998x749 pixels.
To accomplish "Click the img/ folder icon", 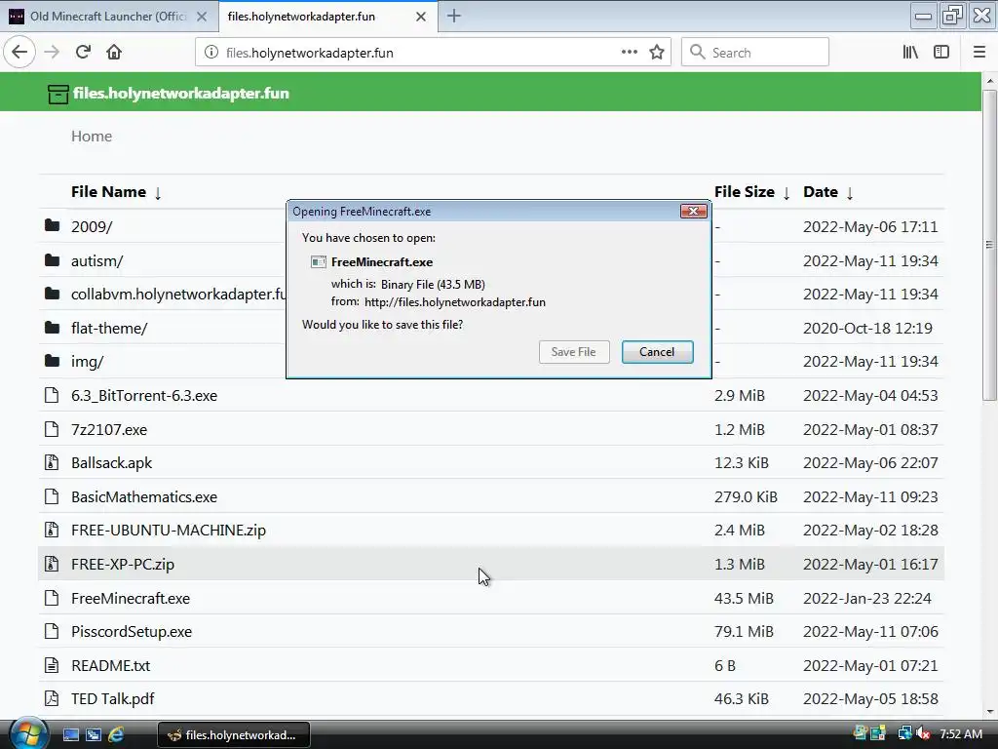I will pyautogui.click(x=53, y=361).
